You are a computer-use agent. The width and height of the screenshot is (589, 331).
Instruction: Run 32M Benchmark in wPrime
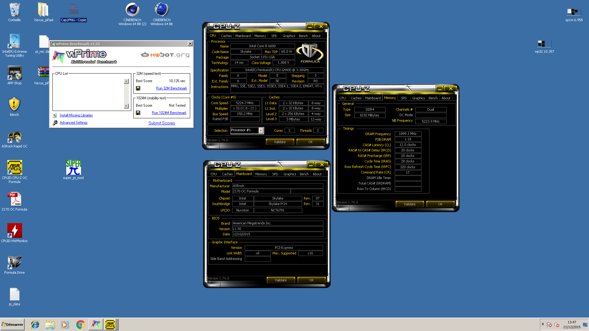click(x=171, y=88)
